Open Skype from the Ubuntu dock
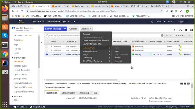Image resolution: width=195 pixels, height=109 pixels. [5, 36]
